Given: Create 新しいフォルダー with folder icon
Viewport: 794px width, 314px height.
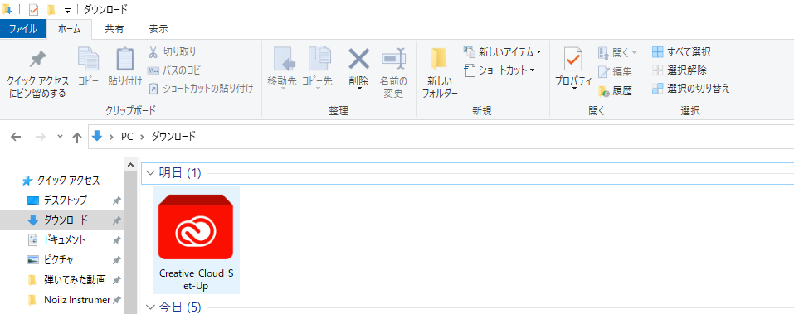Looking at the screenshot, I should tap(440, 60).
